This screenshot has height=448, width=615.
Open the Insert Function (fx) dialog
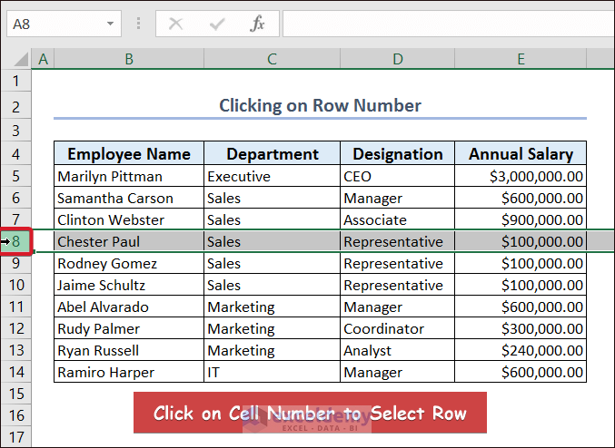pyautogui.click(x=257, y=24)
